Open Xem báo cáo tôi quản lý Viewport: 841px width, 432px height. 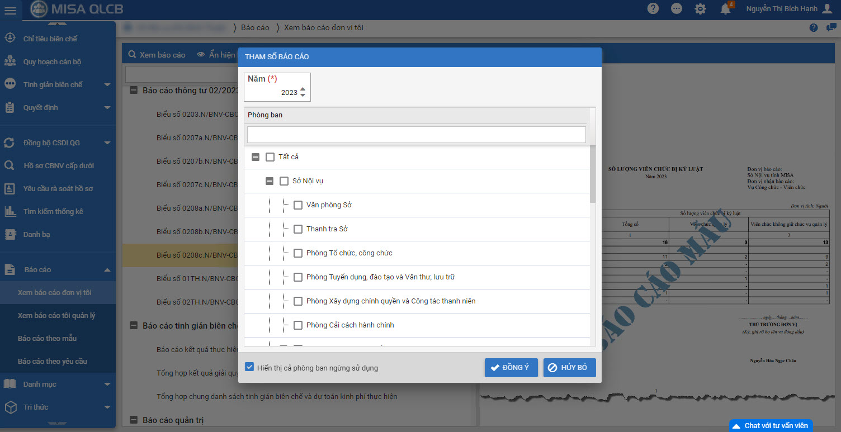tap(56, 316)
